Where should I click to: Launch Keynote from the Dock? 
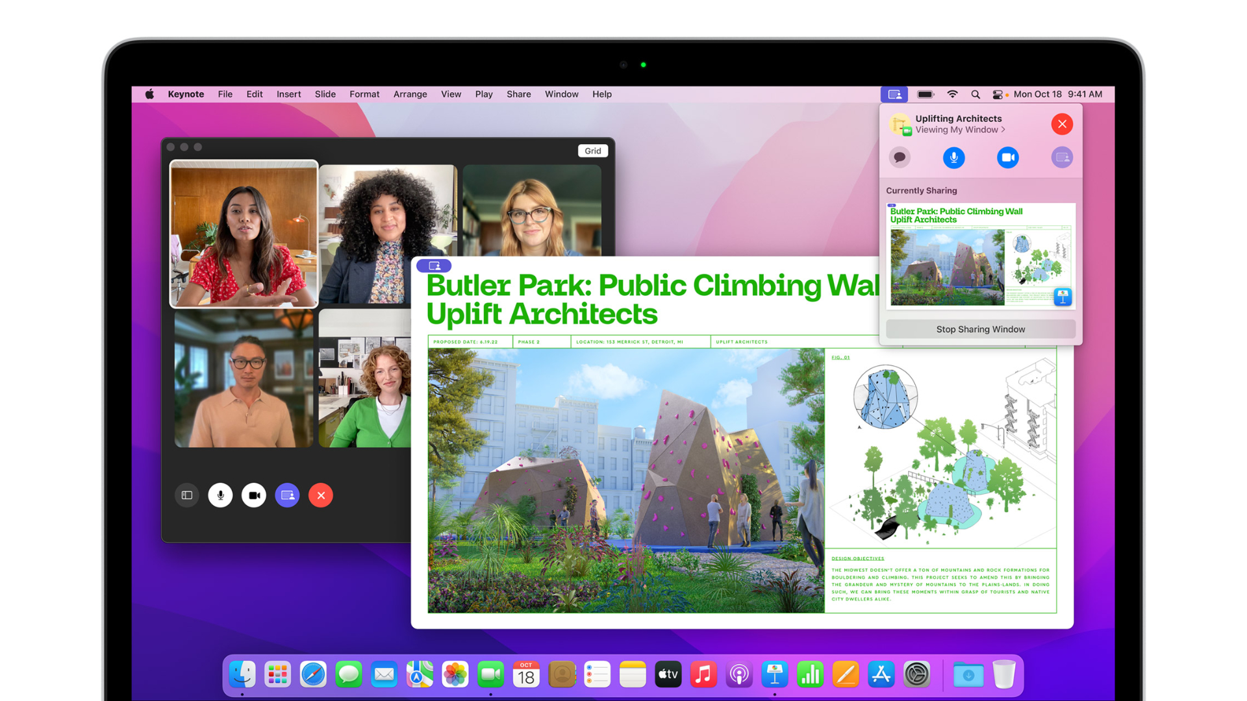[775, 675]
